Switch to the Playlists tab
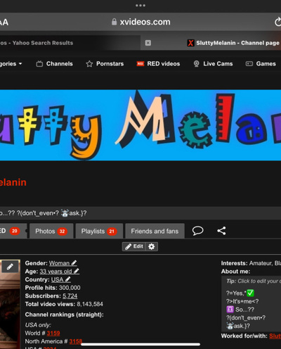Image resolution: width=281 pixels, height=349 pixels. tap(99, 231)
